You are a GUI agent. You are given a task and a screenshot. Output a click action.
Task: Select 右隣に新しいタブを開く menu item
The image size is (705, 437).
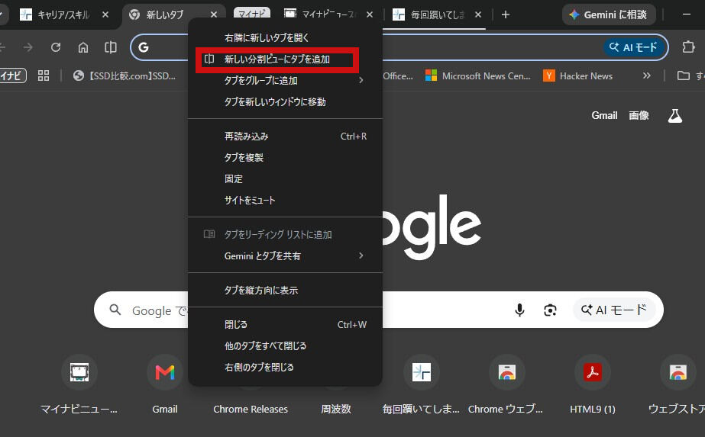[x=285, y=37]
